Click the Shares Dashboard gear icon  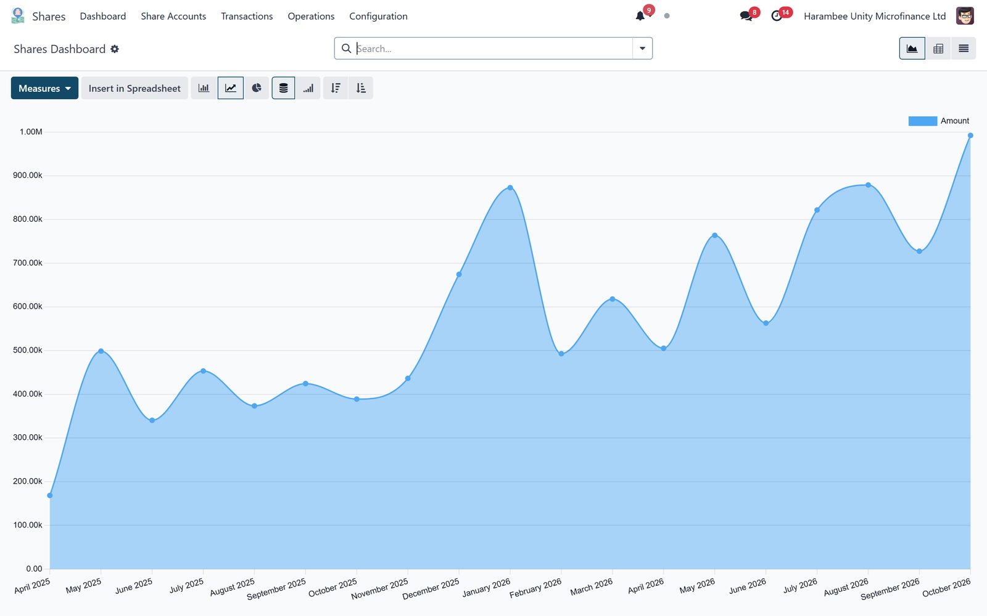(x=115, y=49)
